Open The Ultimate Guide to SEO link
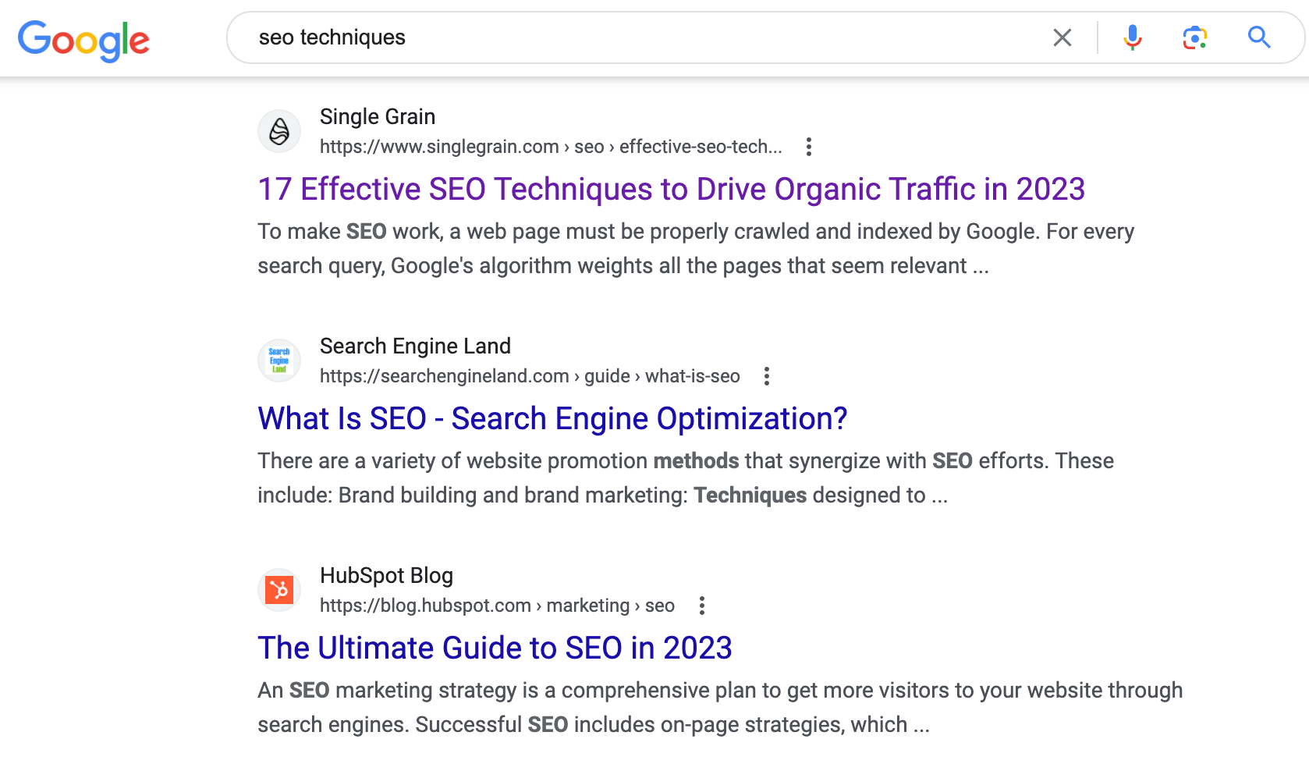1309x771 pixels. pos(495,648)
